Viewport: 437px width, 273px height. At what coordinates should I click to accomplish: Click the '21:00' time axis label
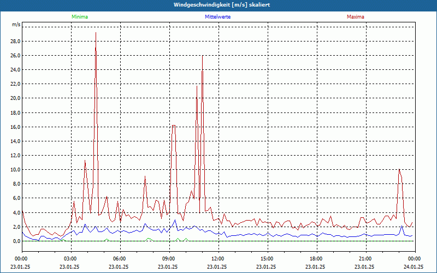pos(366,259)
